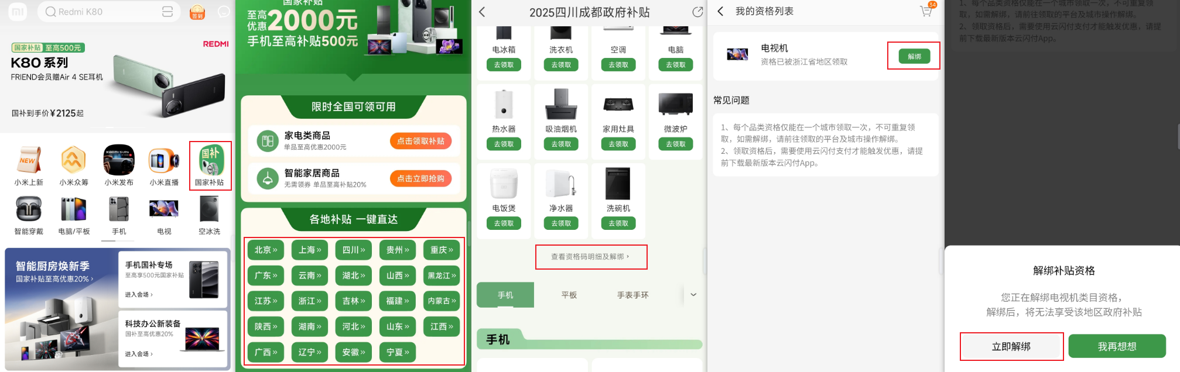The width and height of the screenshot is (1180, 372).
Task: Expand the category tabs dropdown chevron
Action: pos(693,295)
